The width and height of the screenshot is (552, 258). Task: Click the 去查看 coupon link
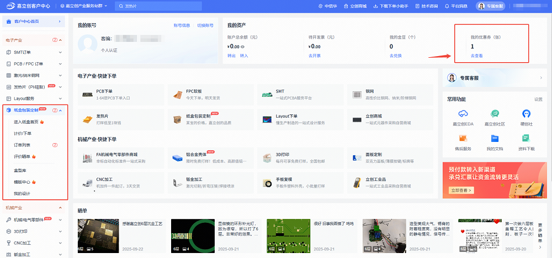[476, 56]
